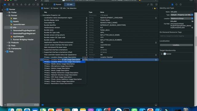Image resolution: width=197 pixels, height=111 pixels.
Task: Jump to next issue arrow
Action: click(x=157, y=8)
